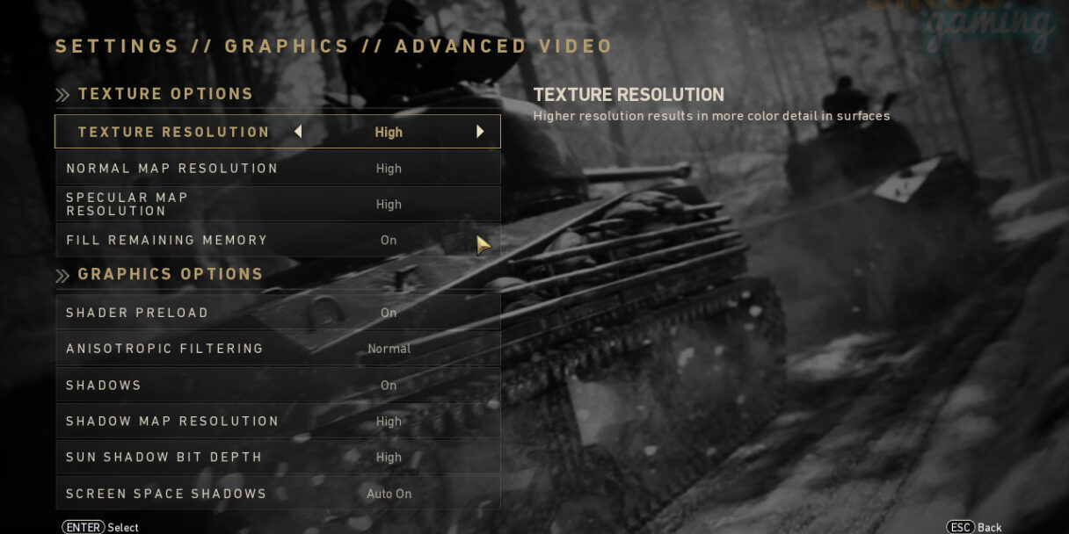Click Texture Resolution description title

coord(629,95)
